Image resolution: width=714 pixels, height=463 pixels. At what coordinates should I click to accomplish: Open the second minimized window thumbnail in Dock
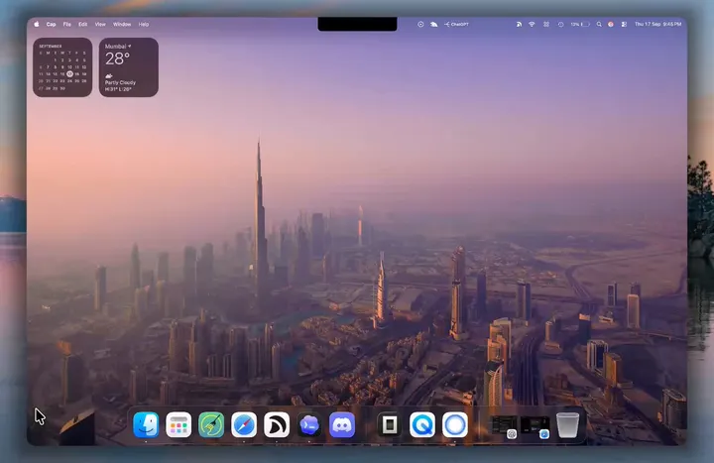tap(535, 426)
